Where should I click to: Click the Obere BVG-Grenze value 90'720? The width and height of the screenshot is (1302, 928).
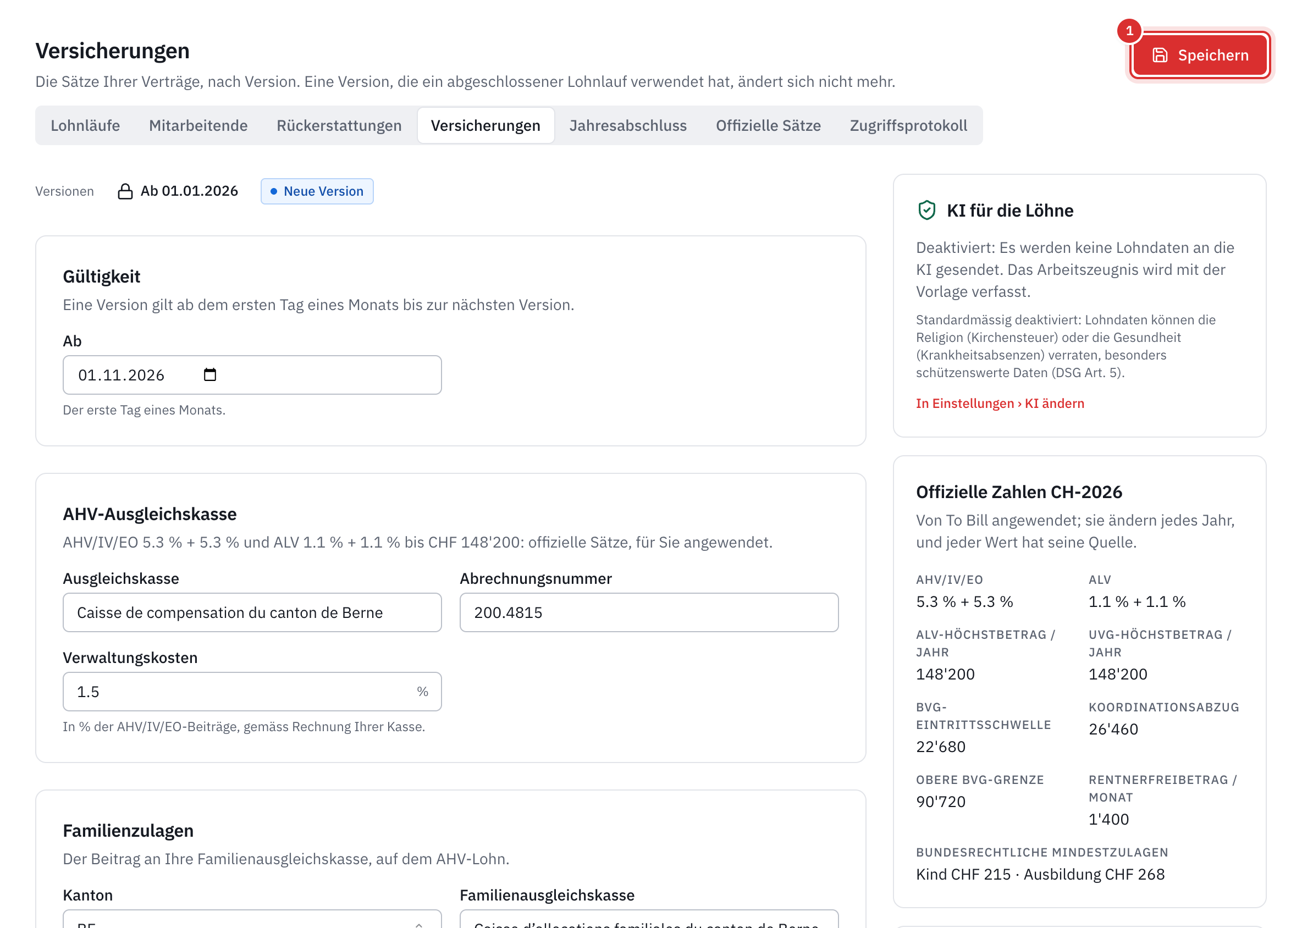940,801
